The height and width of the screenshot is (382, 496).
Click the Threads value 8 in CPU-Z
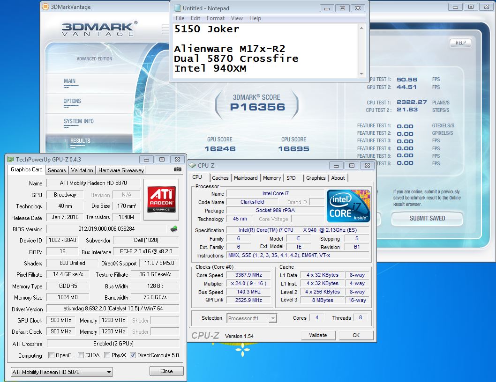(361, 317)
